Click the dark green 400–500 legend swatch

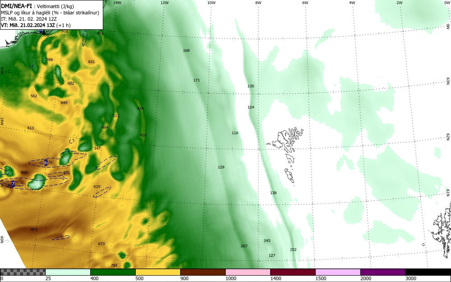point(113,272)
